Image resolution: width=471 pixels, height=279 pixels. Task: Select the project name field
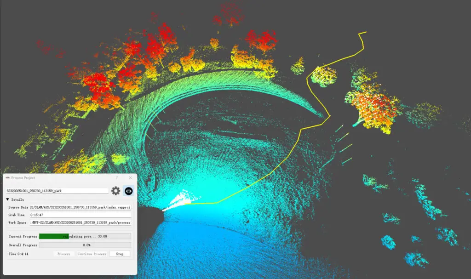[57, 191]
